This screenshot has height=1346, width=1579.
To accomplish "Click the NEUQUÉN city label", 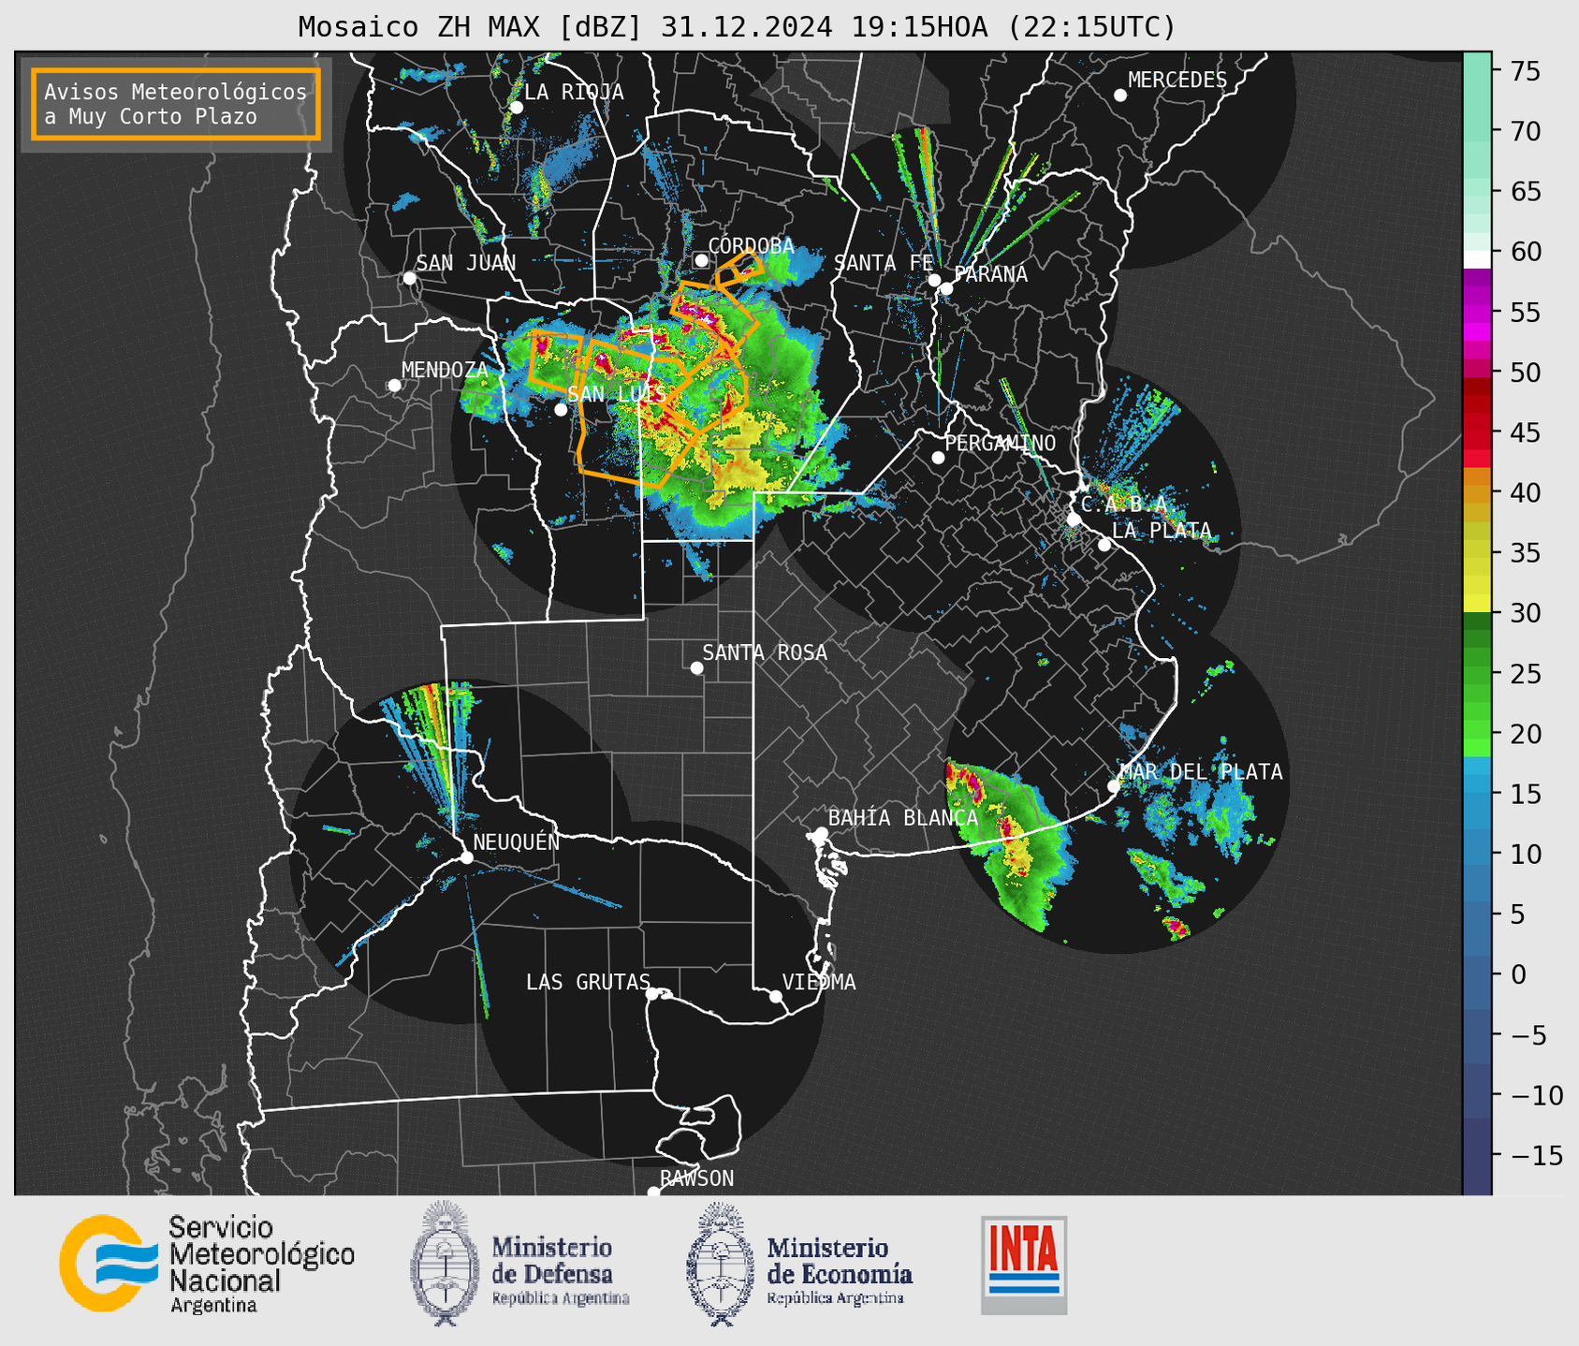I will coord(516,841).
